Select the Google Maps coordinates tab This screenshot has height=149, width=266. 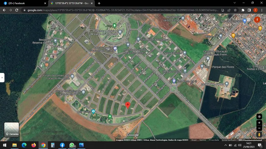click(72, 3)
